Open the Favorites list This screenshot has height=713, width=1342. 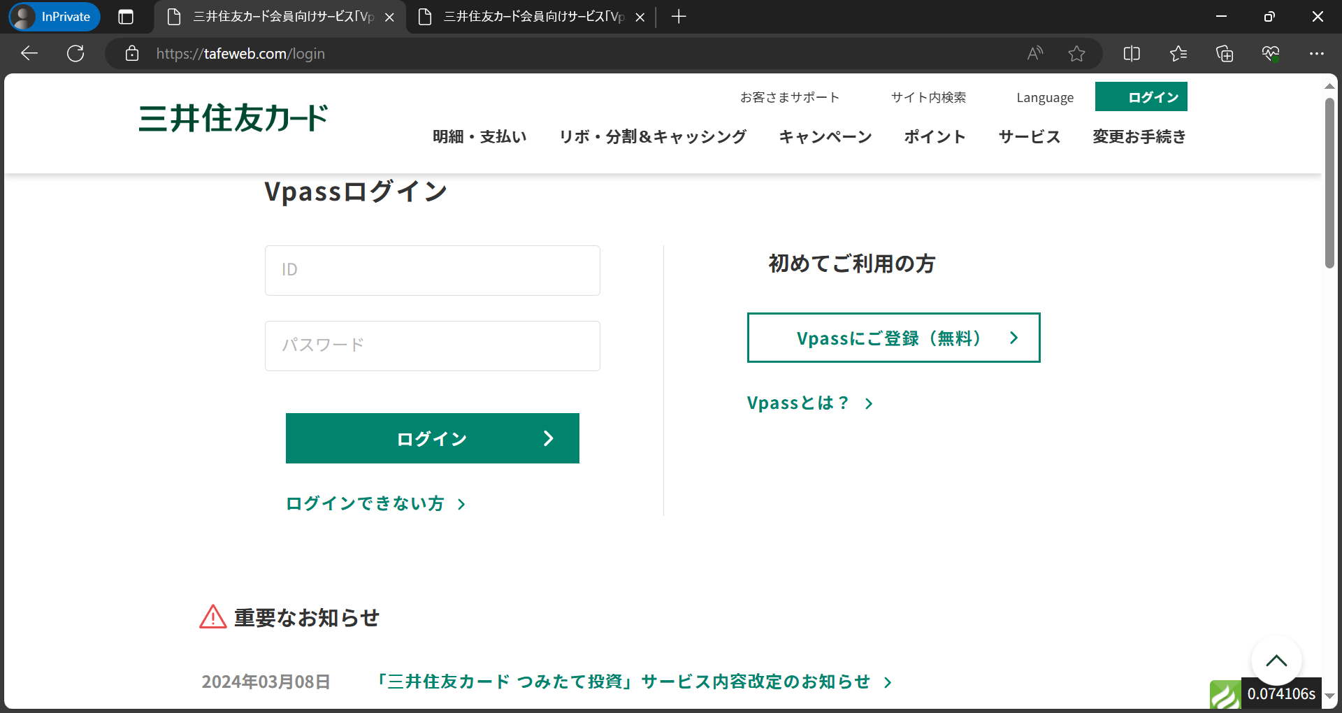point(1178,53)
